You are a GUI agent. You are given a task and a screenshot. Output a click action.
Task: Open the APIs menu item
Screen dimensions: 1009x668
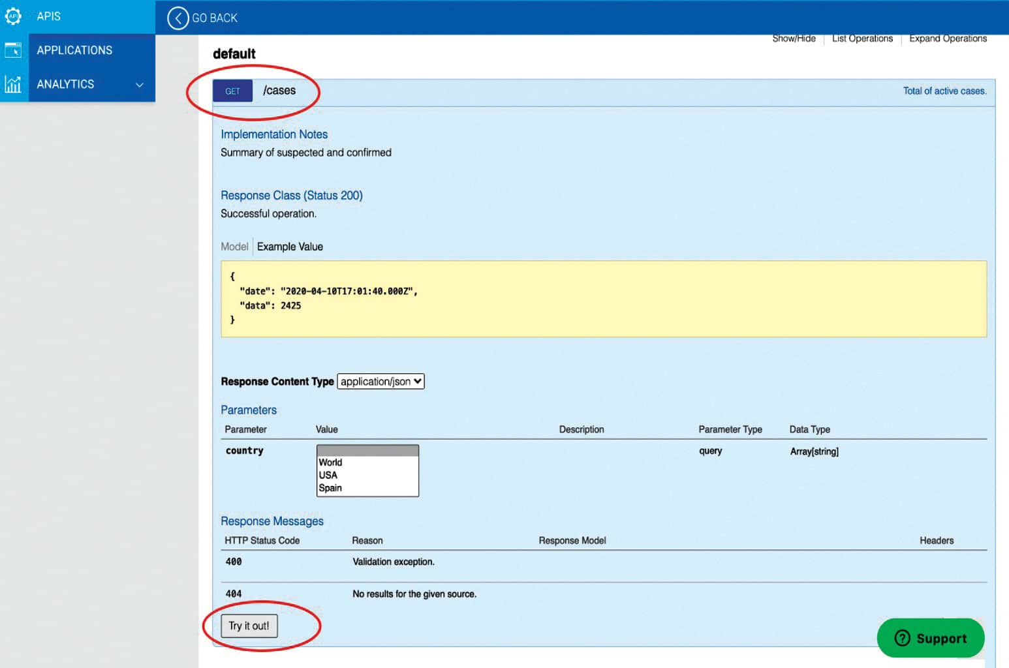point(48,16)
